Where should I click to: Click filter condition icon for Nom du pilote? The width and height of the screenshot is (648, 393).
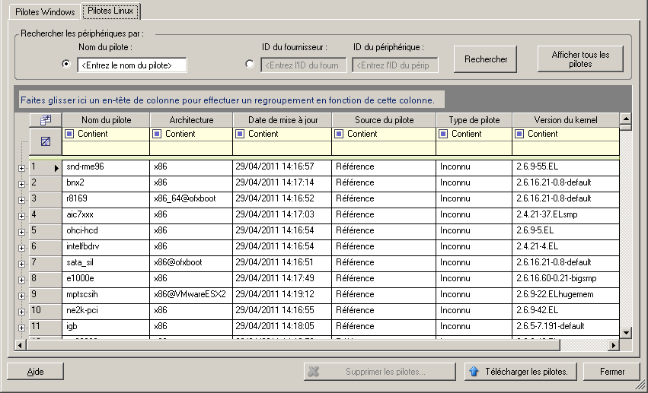click(70, 134)
